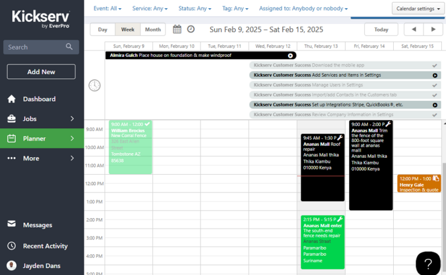446x275 pixels.
Task: Open the help question mark bubble
Action: (428, 263)
